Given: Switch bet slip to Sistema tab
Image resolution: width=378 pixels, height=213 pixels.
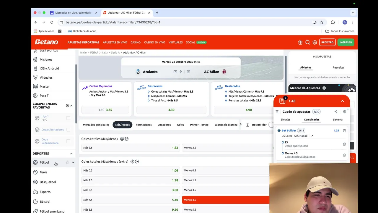Looking at the screenshot, I should [x=338, y=120].
